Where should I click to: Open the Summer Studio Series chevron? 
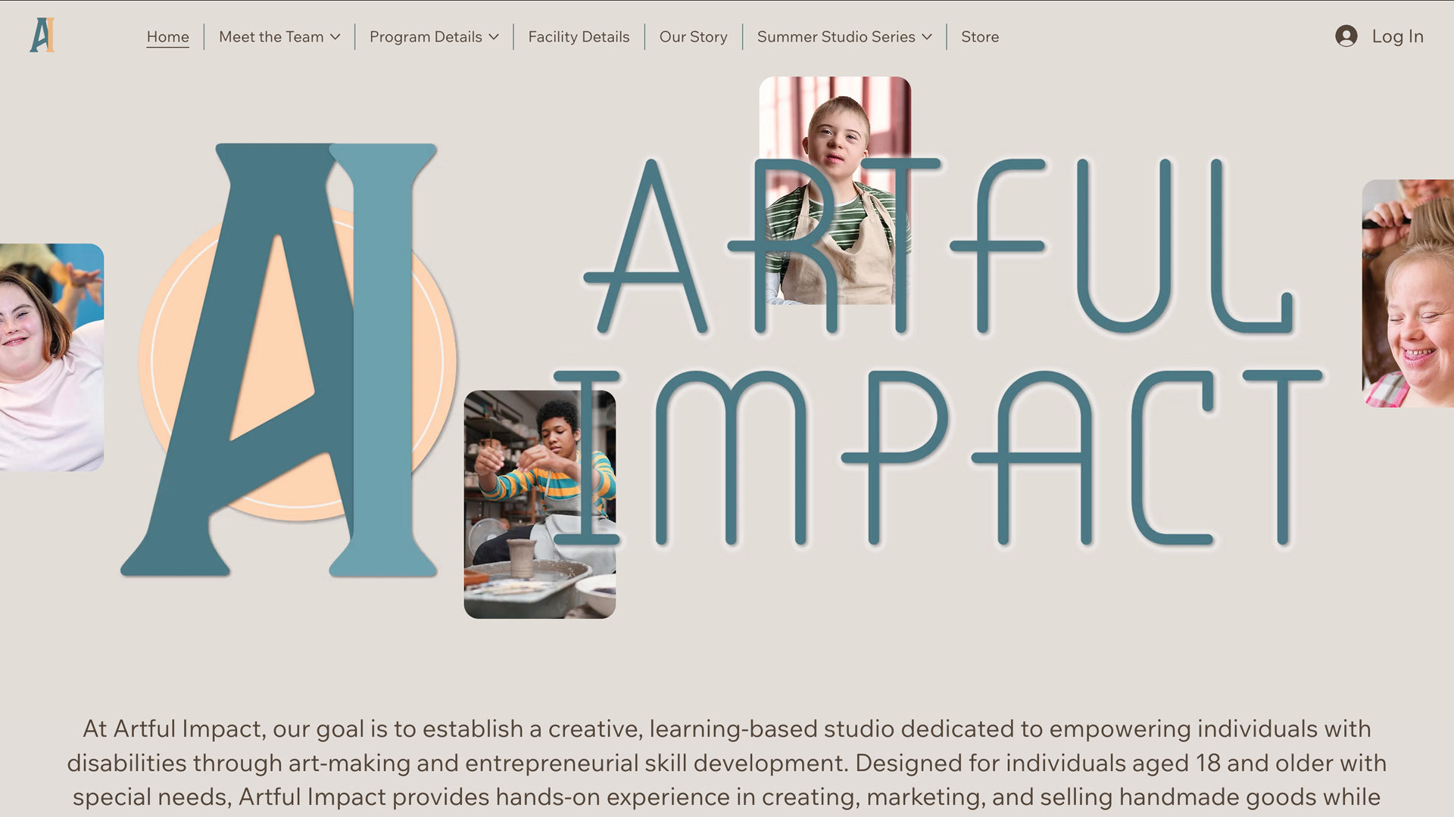(927, 37)
